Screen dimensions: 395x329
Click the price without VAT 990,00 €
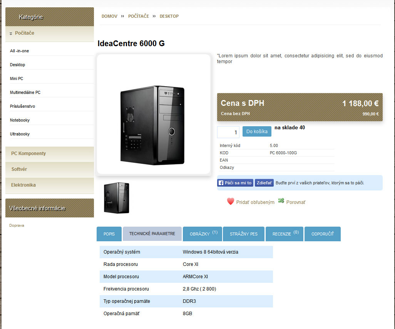tap(371, 114)
